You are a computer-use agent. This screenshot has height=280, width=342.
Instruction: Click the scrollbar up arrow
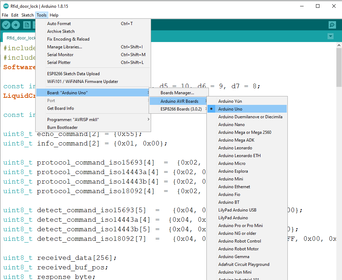pyautogui.click(x=339, y=45)
